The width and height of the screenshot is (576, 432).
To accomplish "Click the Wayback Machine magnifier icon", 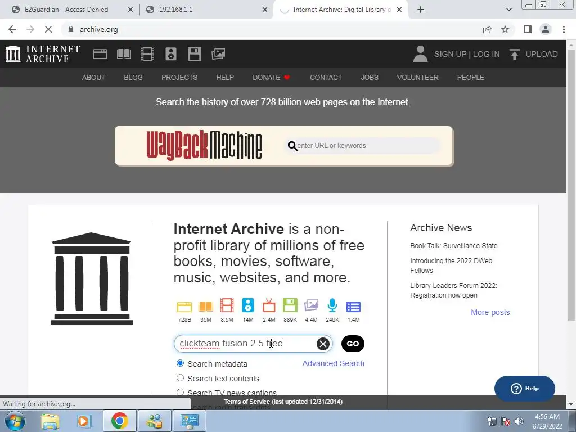I will (292, 146).
